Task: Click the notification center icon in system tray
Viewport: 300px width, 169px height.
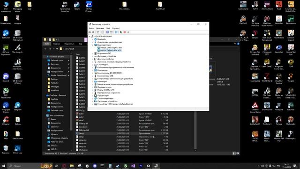Action: tap(295, 166)
